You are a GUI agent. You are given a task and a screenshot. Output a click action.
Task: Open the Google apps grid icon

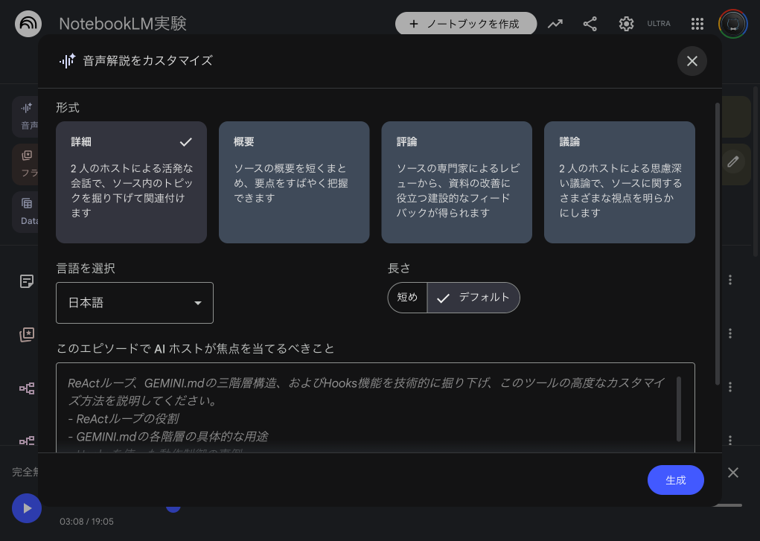point(697,23)
